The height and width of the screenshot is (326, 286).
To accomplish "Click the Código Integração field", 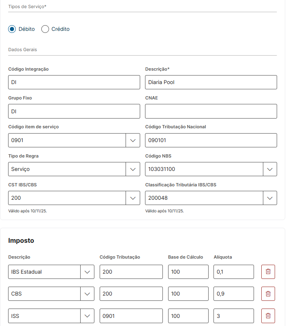I will point(74,82).
